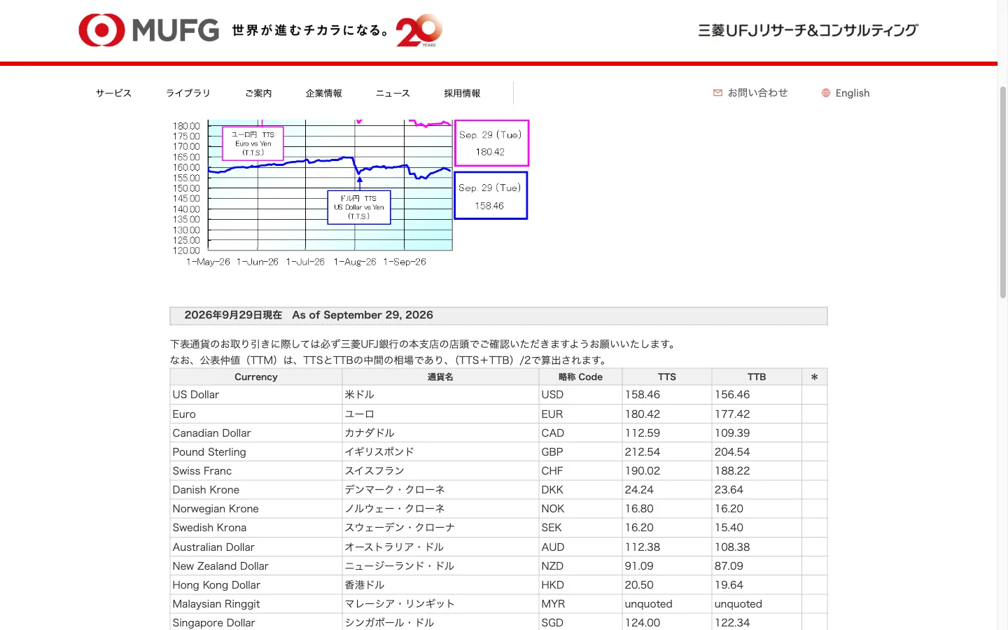
Task: Click the Pound Sterling TTB value 204.54
Action: (732, 452)
